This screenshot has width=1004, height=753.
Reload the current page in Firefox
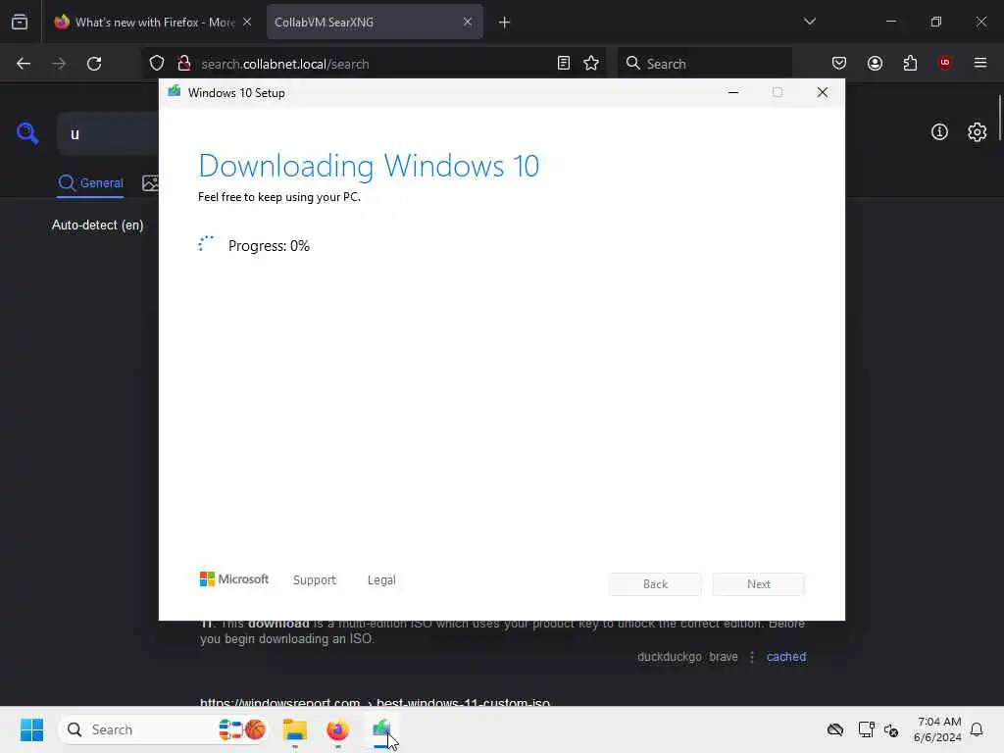(94, 64)
